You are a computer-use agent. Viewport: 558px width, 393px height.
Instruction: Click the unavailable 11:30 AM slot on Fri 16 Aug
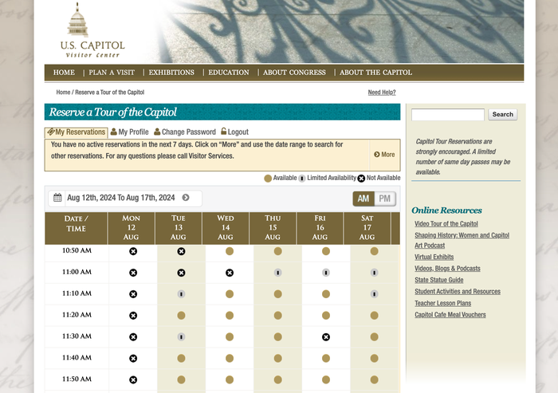[326, 336]
